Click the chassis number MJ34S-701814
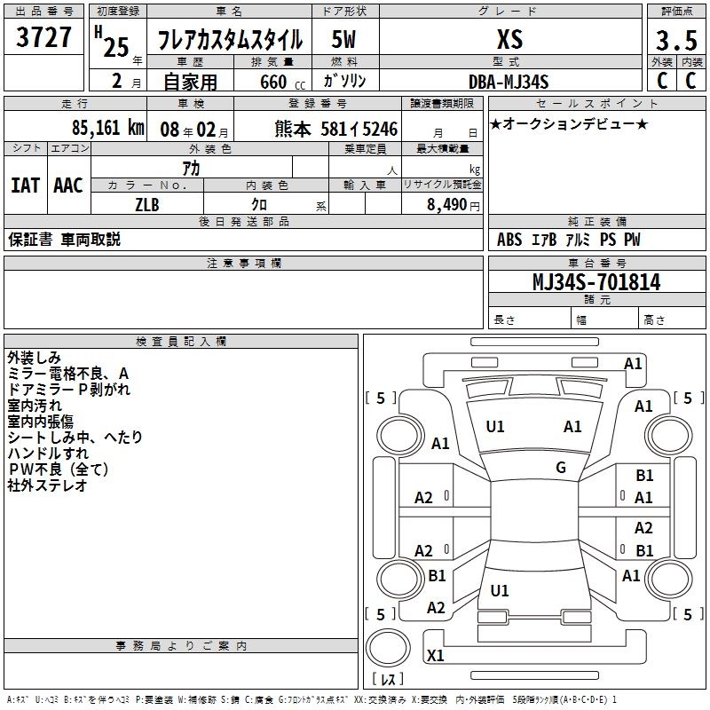 point(596,282)
